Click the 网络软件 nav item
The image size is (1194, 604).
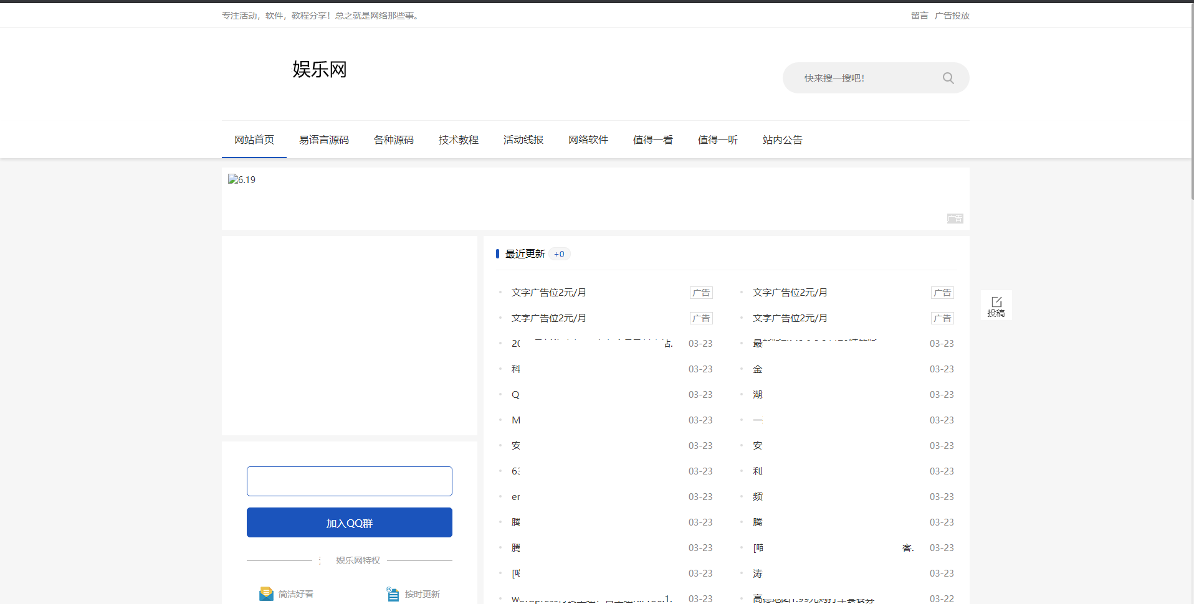tap(588, 139)
